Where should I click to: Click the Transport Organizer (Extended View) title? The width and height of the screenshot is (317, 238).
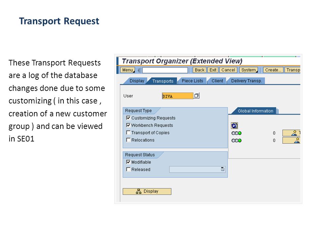click(182, 61)
